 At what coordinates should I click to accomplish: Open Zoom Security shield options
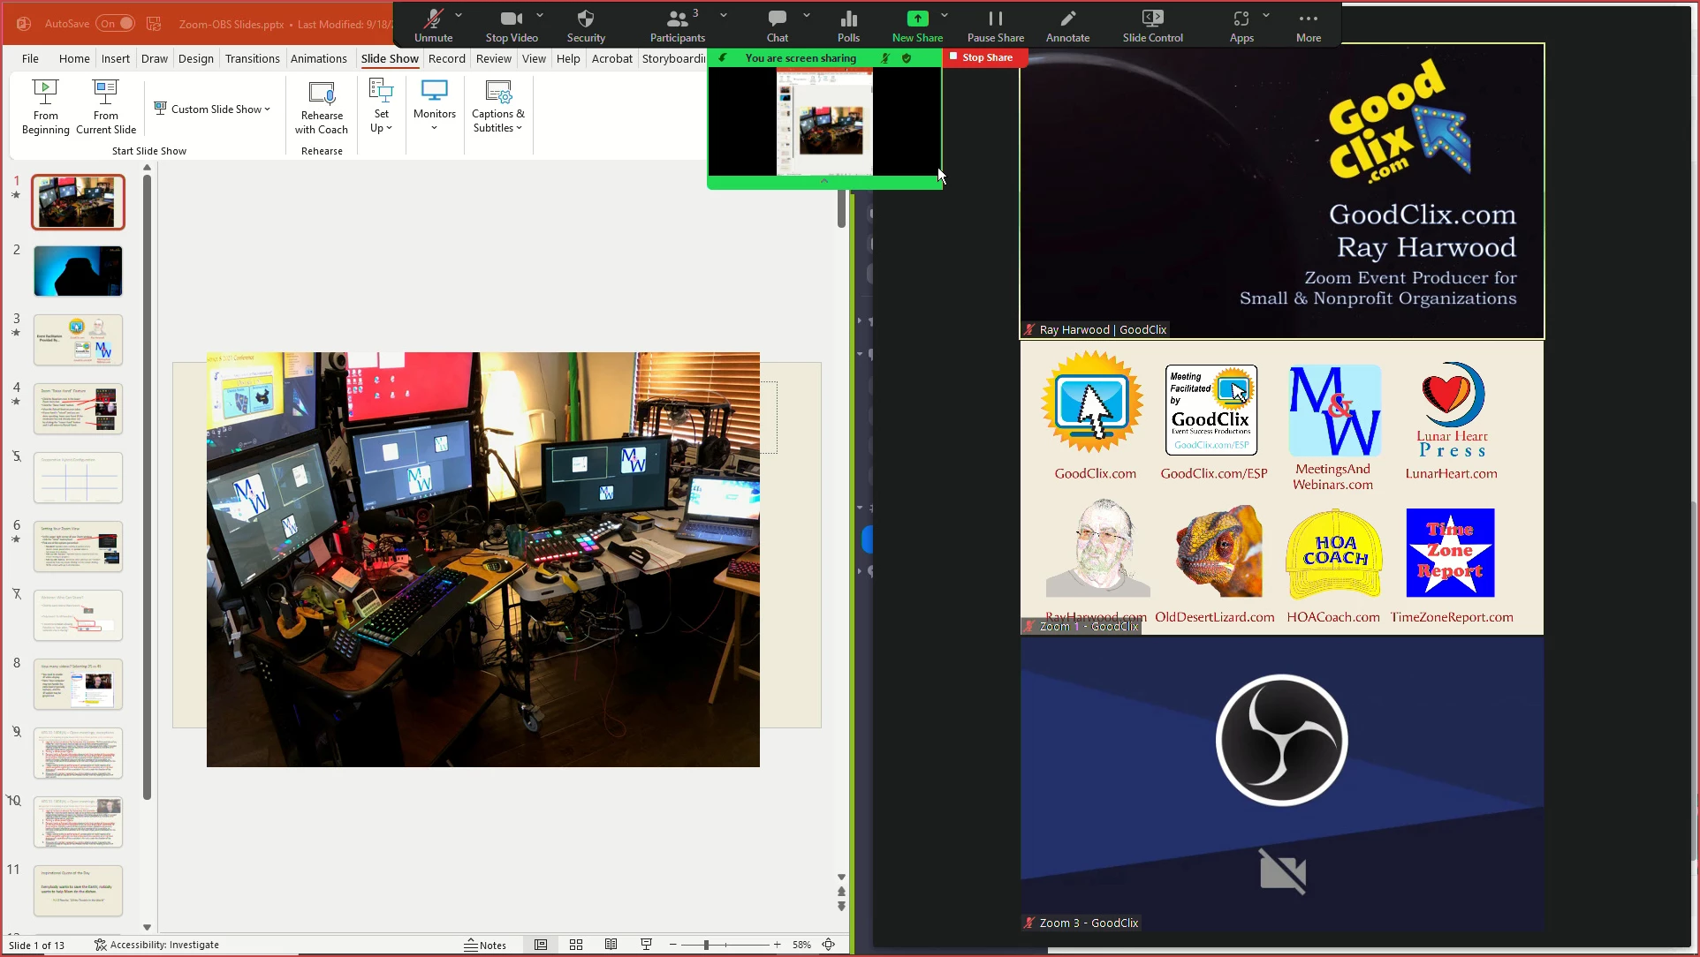(x=586, y=19)
